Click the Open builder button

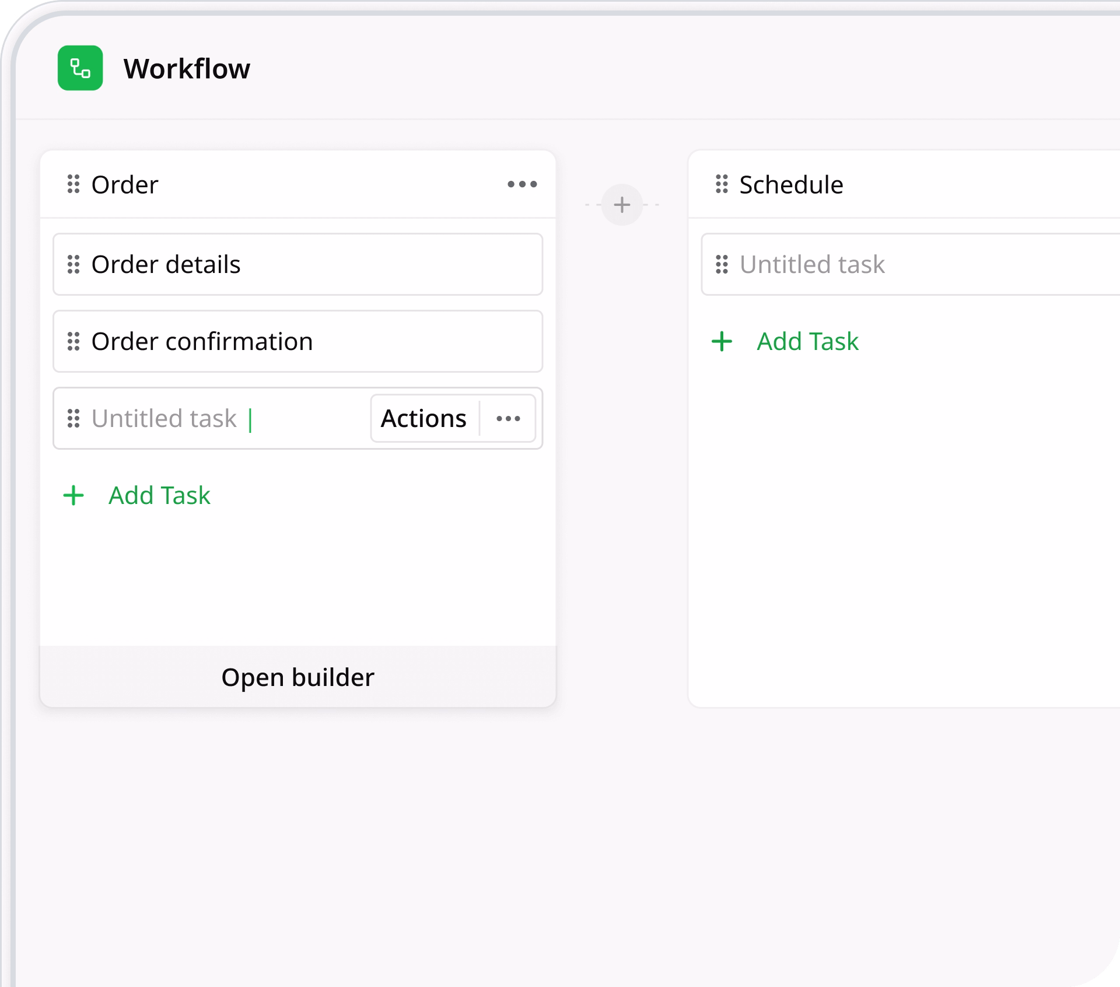(297, 677)
